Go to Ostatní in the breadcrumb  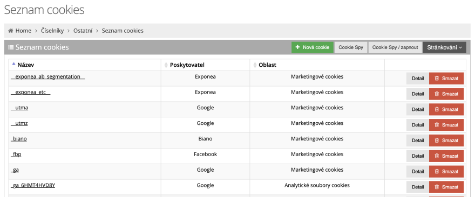pyautogui.click(x=83, y=31)
